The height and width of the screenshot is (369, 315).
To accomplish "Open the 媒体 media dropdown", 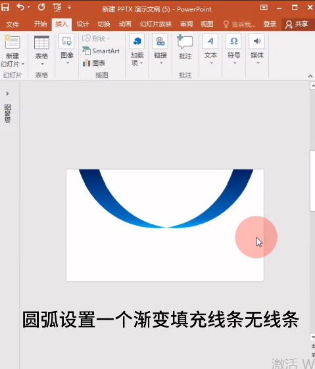I will [x=257, y=49].
